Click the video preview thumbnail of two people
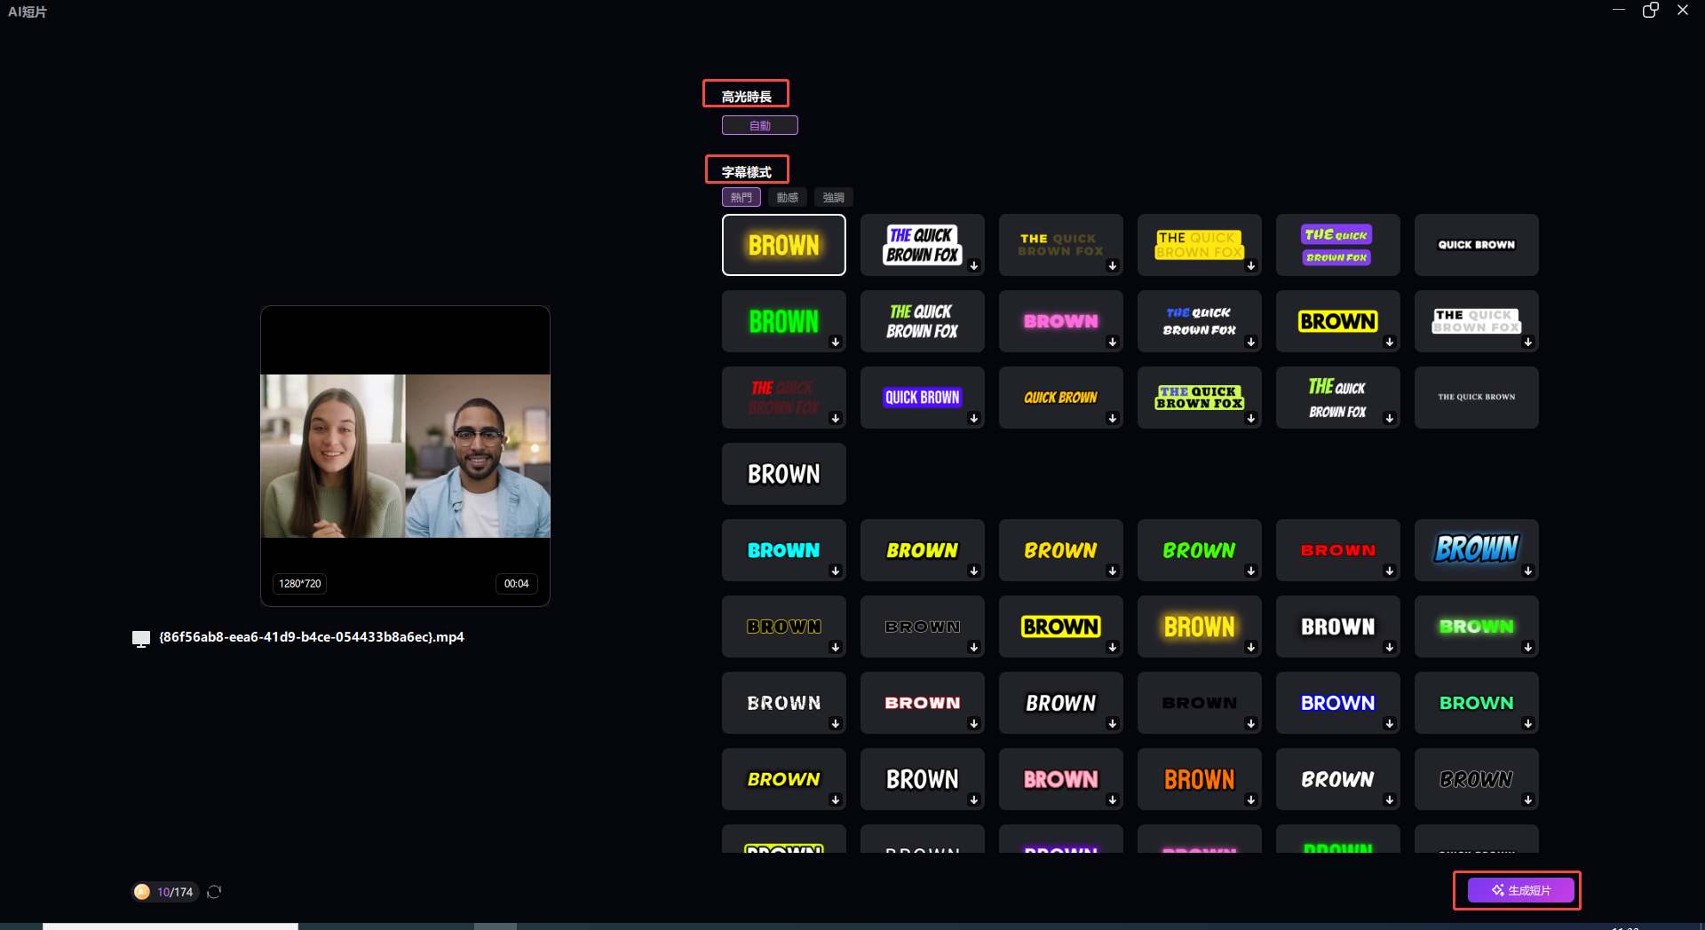 click(405, 455)
